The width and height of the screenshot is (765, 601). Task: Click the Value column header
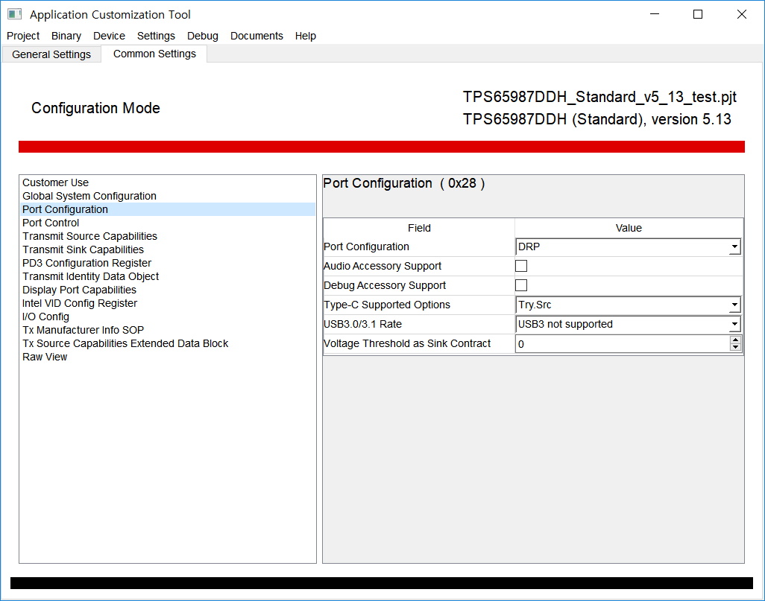point(629,228)
